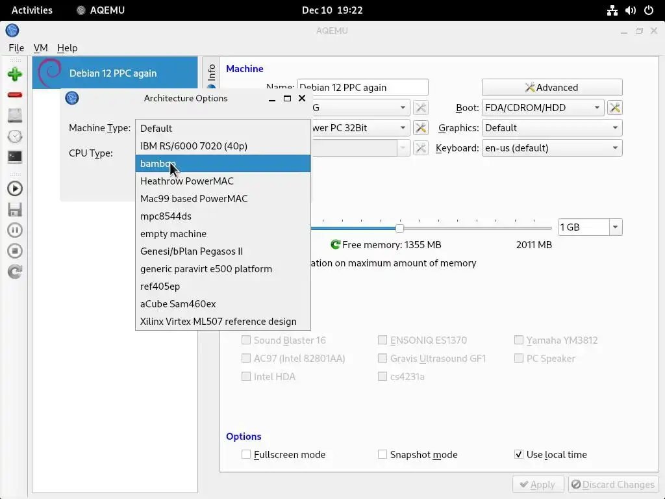Open the VM menu

[40, 48]
